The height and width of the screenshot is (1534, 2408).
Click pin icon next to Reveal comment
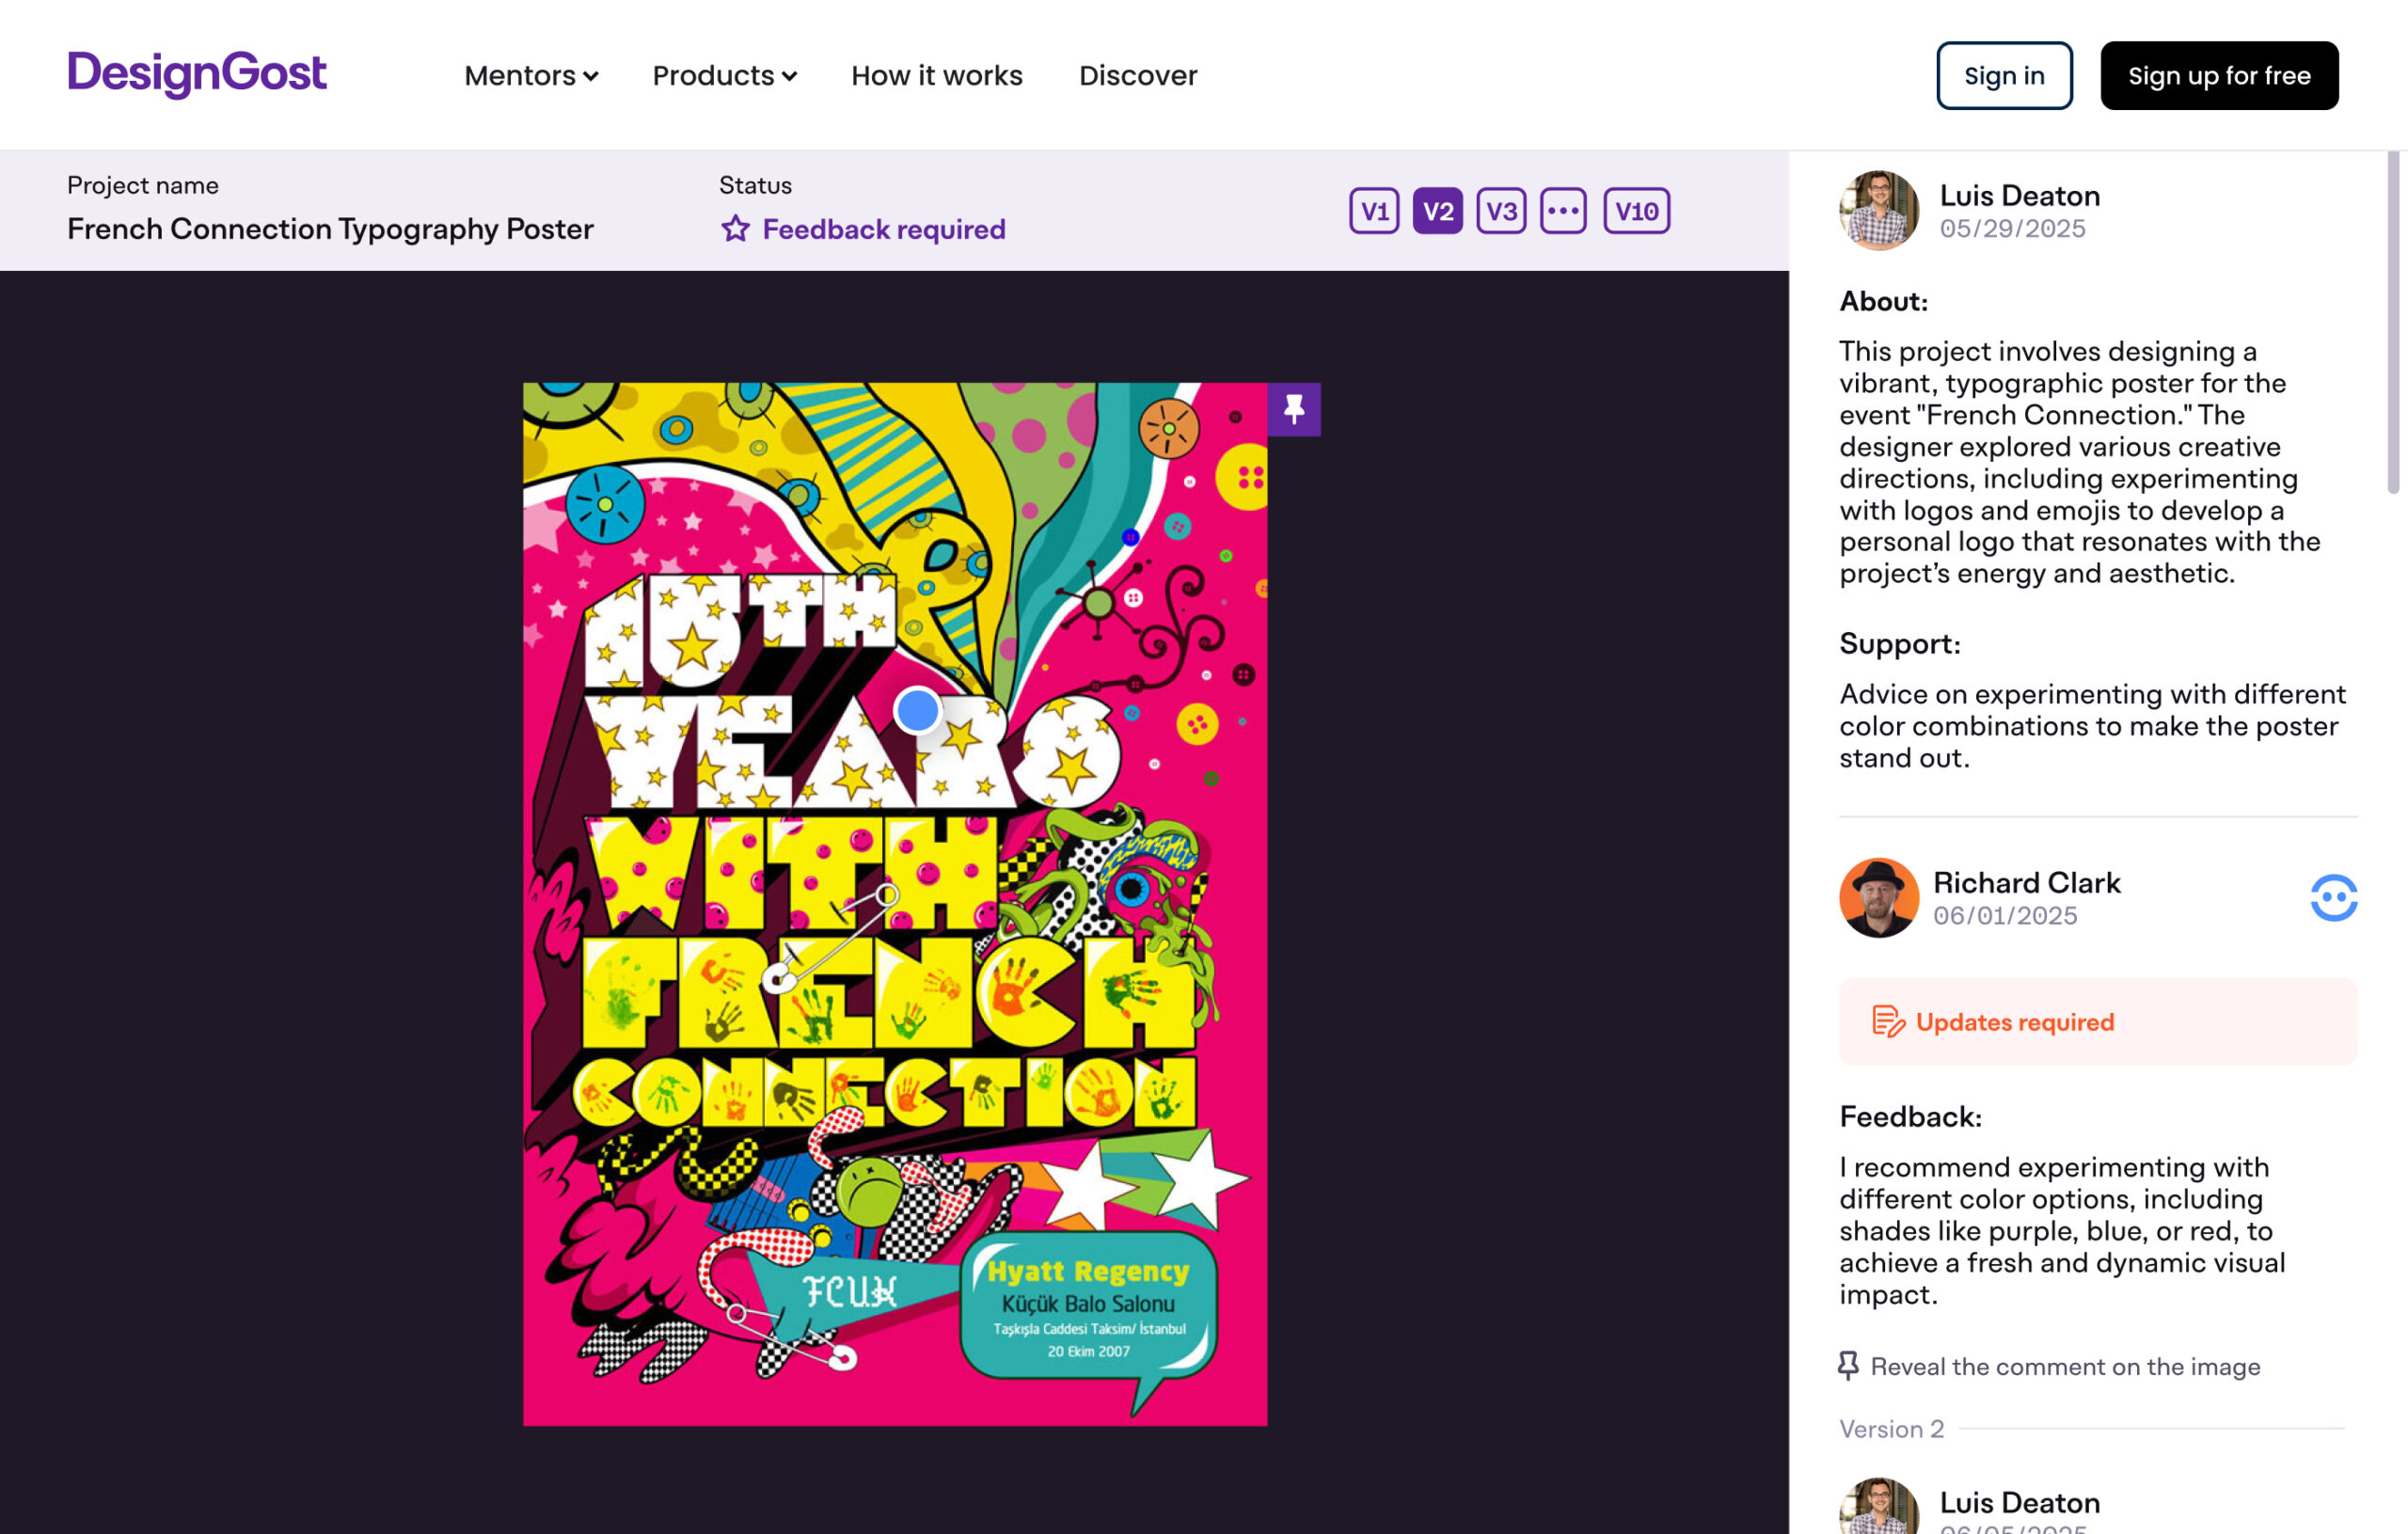[1848, 1365]
